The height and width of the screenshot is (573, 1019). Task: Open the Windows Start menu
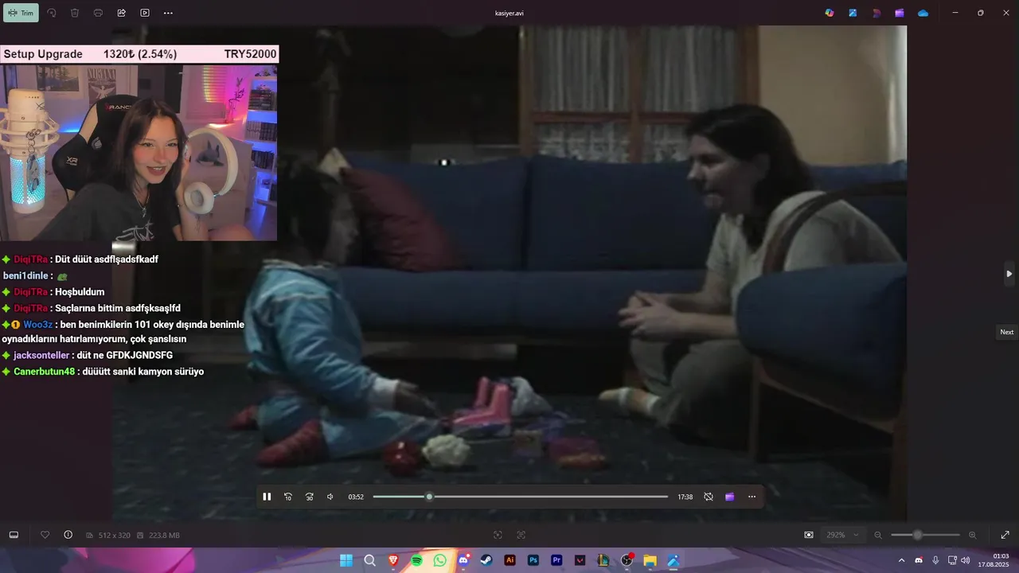346,560
